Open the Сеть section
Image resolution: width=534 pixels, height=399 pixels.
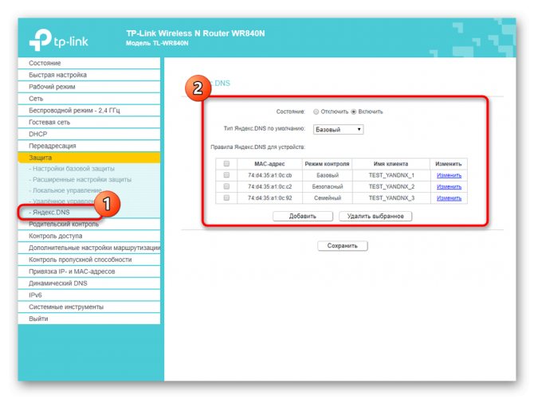(89, 99)
